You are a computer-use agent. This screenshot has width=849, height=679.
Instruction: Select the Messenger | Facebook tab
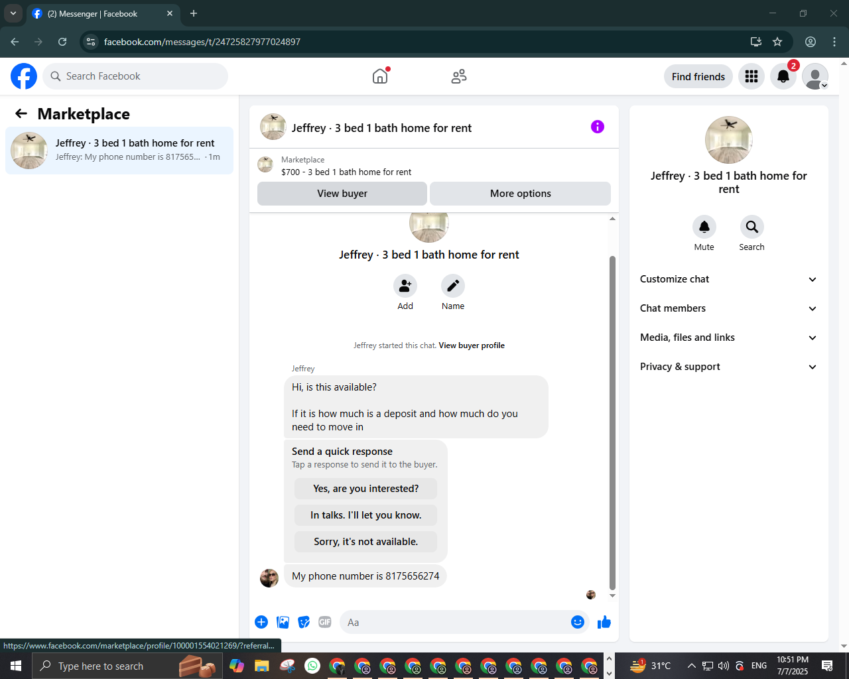point(103,14)
